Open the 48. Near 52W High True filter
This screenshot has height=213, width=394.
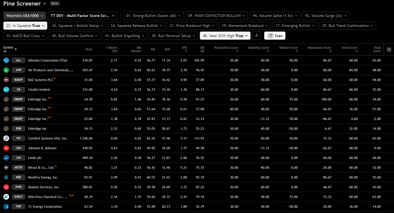[x=225, y=35]
